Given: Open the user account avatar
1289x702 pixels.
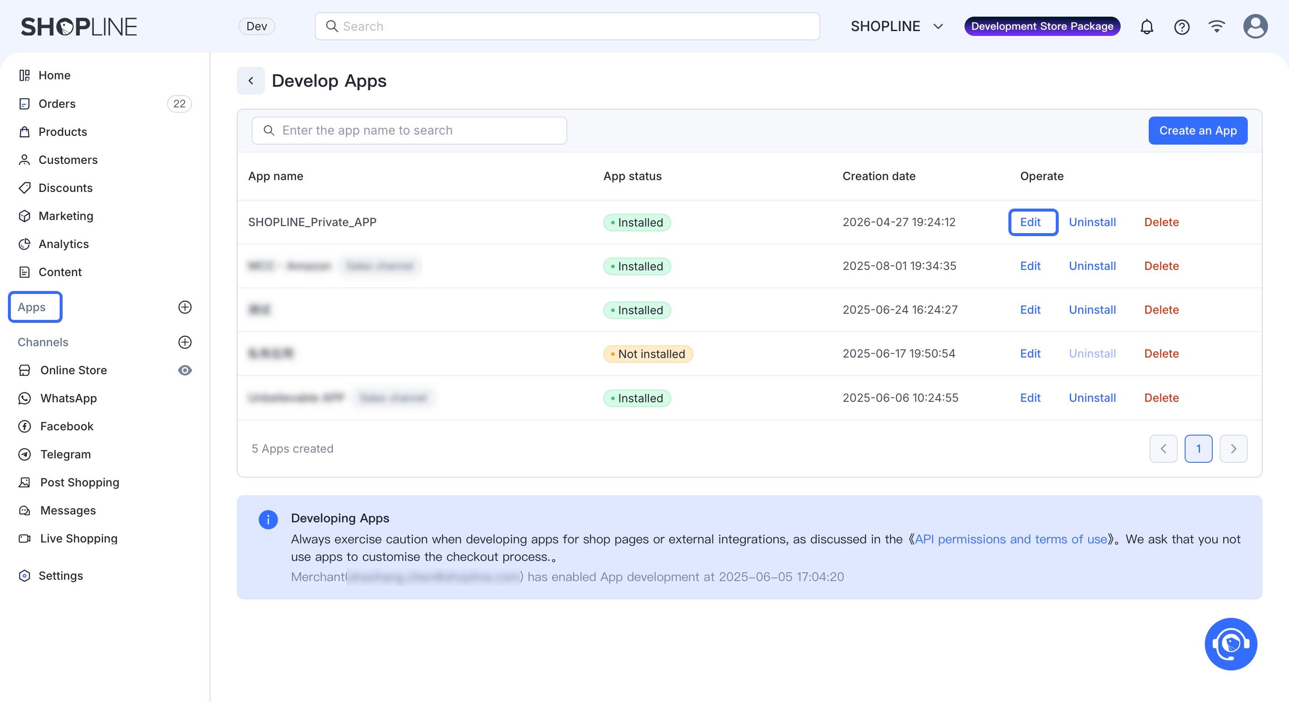Looking at the screenshot, I should click(x=1255, y=26).
